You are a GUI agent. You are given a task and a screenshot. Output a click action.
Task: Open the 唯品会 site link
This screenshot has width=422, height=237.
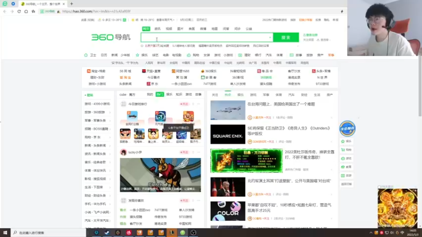[x=265, y=71]
